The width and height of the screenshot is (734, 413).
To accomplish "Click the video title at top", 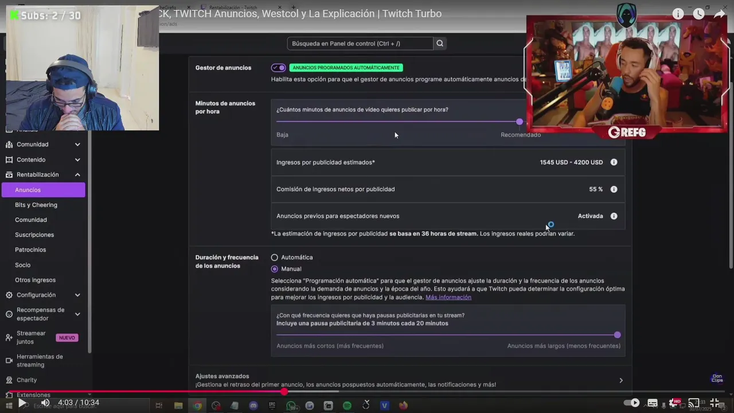I will [300, 14].
